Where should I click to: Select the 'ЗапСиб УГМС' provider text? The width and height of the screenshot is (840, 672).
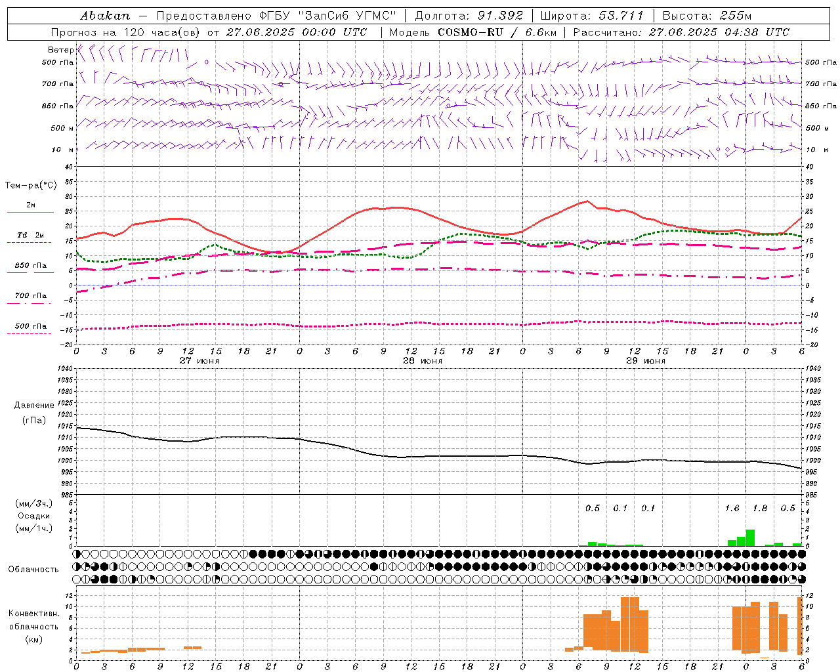click(347, 16)
